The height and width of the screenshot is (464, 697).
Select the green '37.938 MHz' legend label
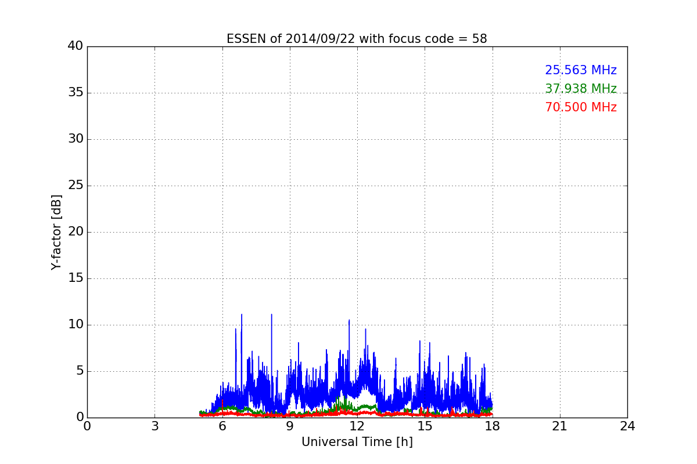pyautogui.click(x=581, y=89)
